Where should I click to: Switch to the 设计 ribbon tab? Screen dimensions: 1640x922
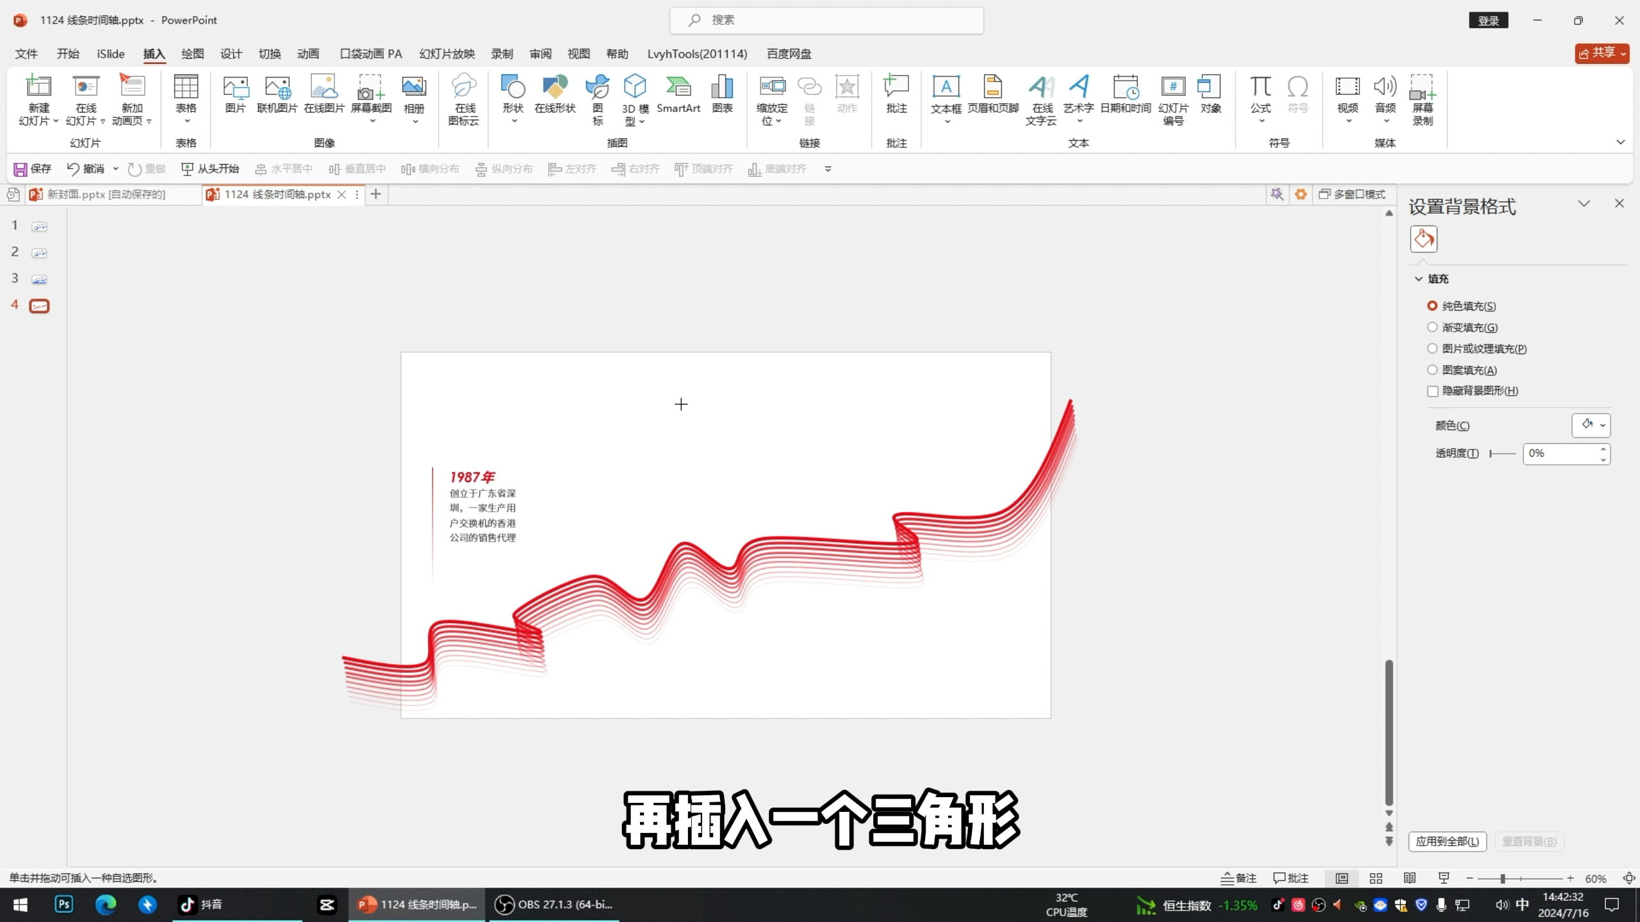click(231, 54)
